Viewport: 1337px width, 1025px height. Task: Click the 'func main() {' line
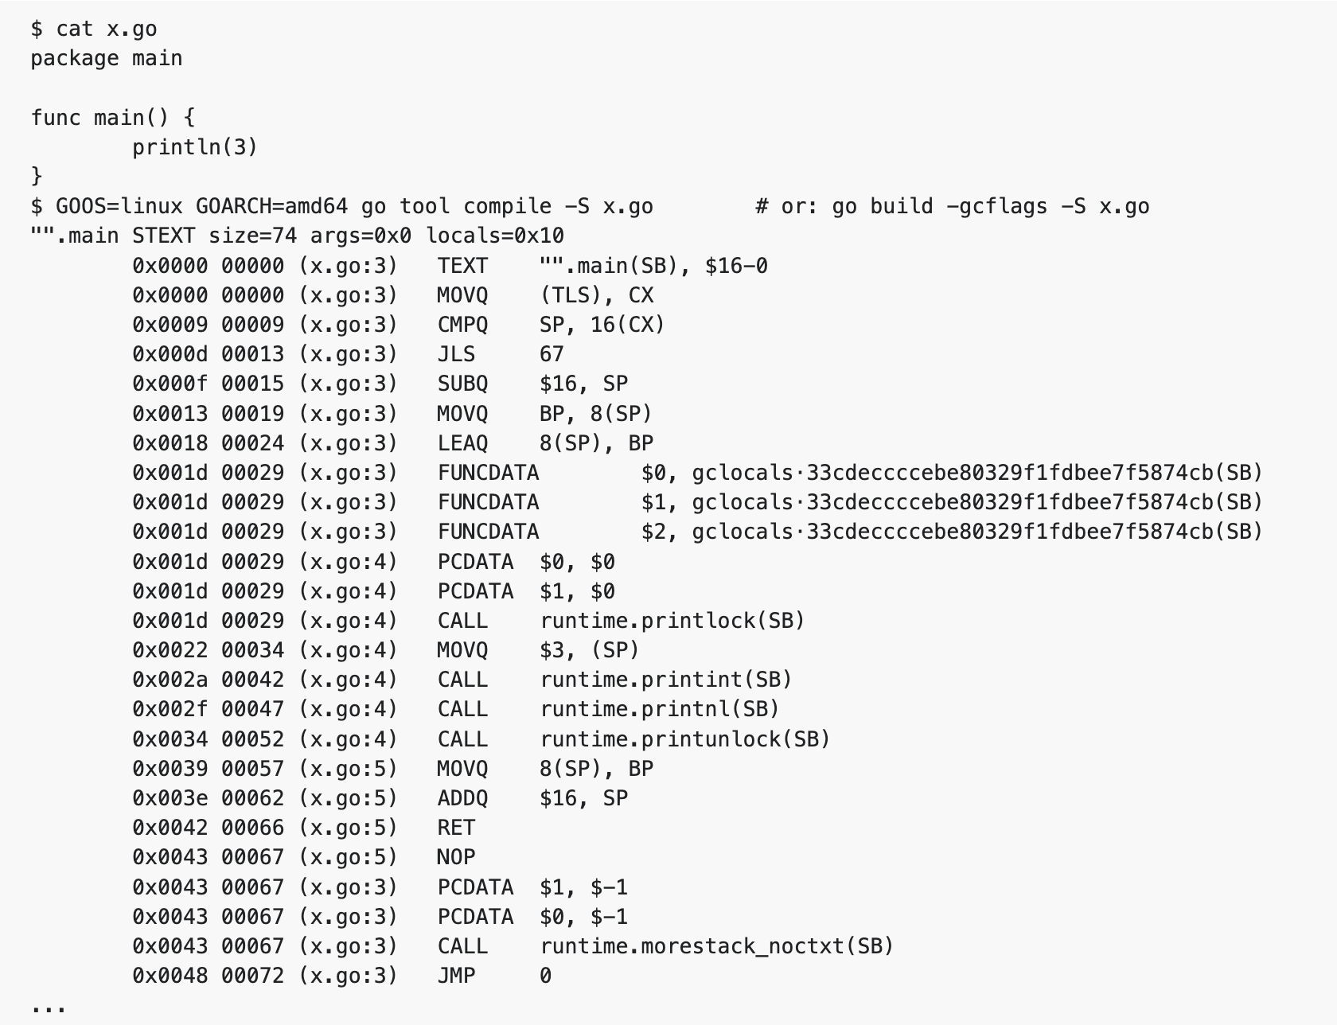[113, 118]
